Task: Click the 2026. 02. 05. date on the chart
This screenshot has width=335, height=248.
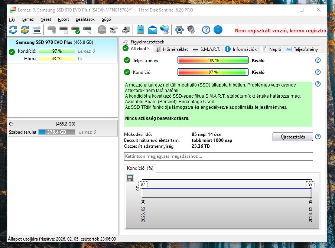Action: (x=310, y=211)
